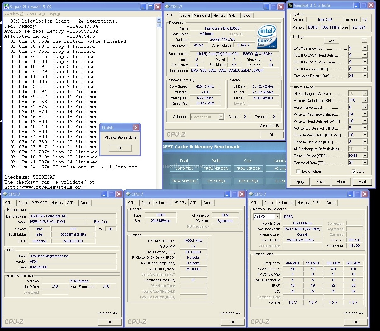This screenshot has height=331, width=380.
Task: Open the Act. to Act. Delayed (tRRD) dropdown
Action: [365, 128]
